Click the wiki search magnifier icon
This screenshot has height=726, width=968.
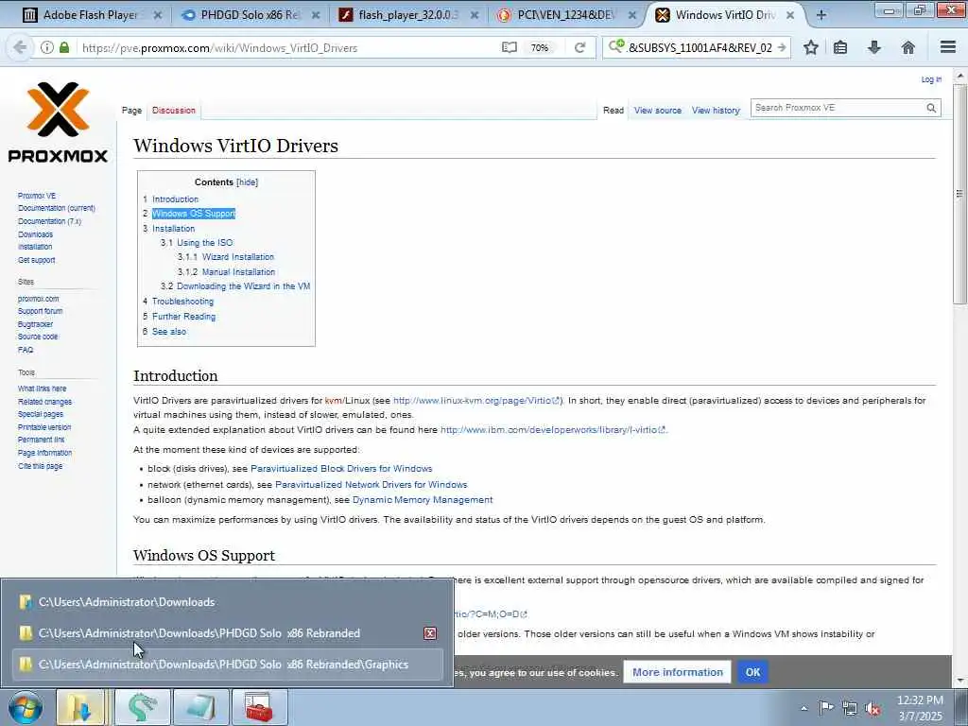931,108
